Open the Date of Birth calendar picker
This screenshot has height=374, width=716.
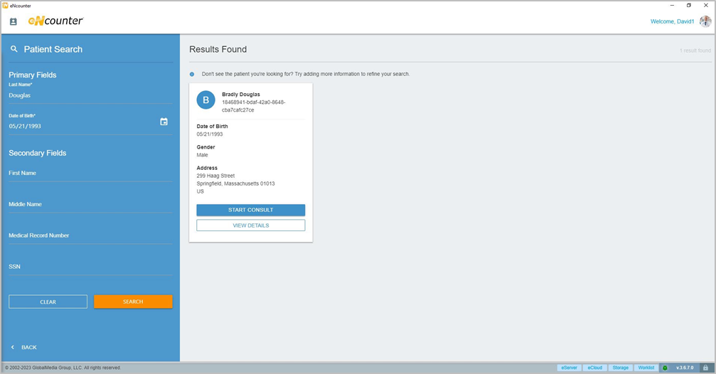point(164,122)
